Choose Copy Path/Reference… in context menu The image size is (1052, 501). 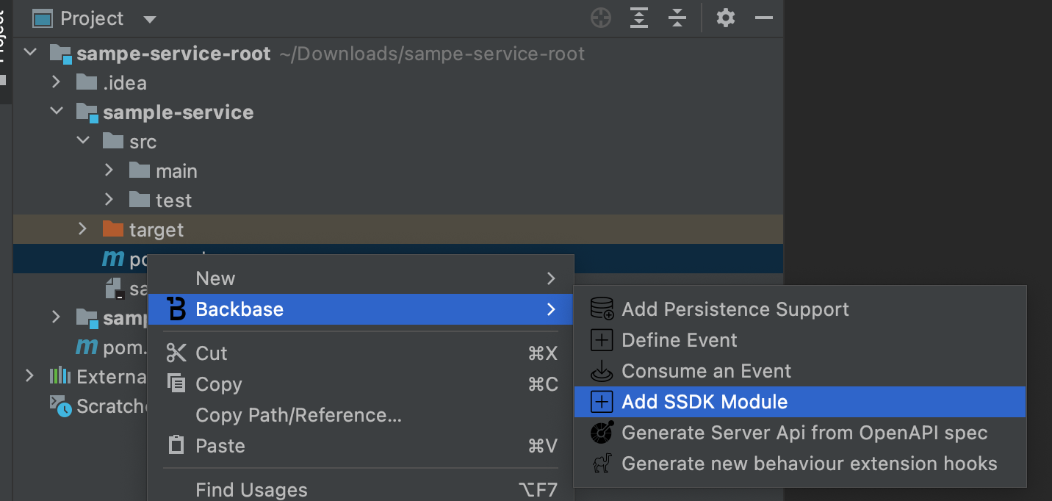(x=361, y=415)
